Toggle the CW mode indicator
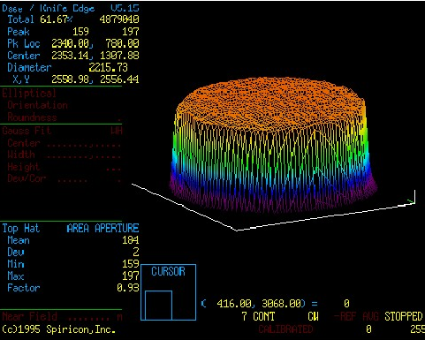Image resolution: width=425 pixels, height=340 pixels. (x=313, y=316)
